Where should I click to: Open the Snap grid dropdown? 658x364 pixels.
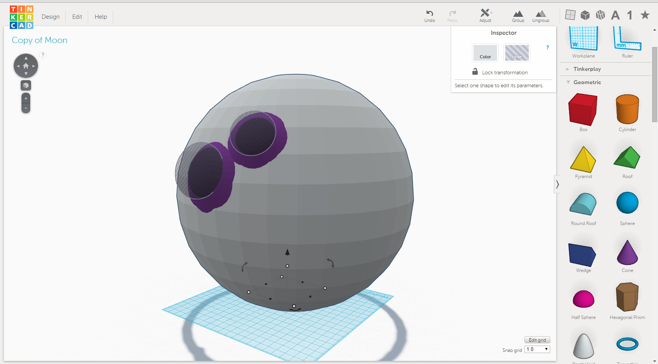click(x=537, y=349)
